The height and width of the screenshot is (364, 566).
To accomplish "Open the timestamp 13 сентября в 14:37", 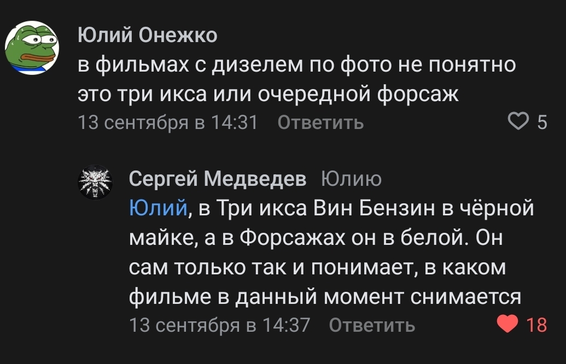I will point(219,325).
